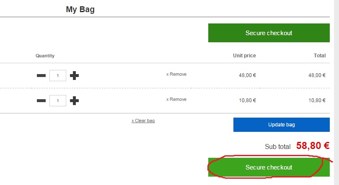
Task: Click the first item's unit price value
Action: pyautogui.click(x=247, y=75)
